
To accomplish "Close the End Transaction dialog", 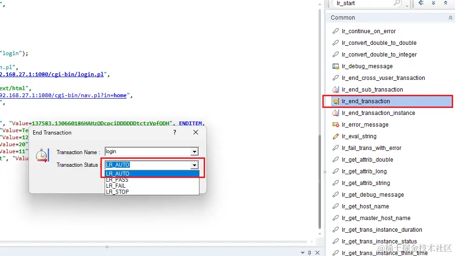I will (x=196, y=132).
